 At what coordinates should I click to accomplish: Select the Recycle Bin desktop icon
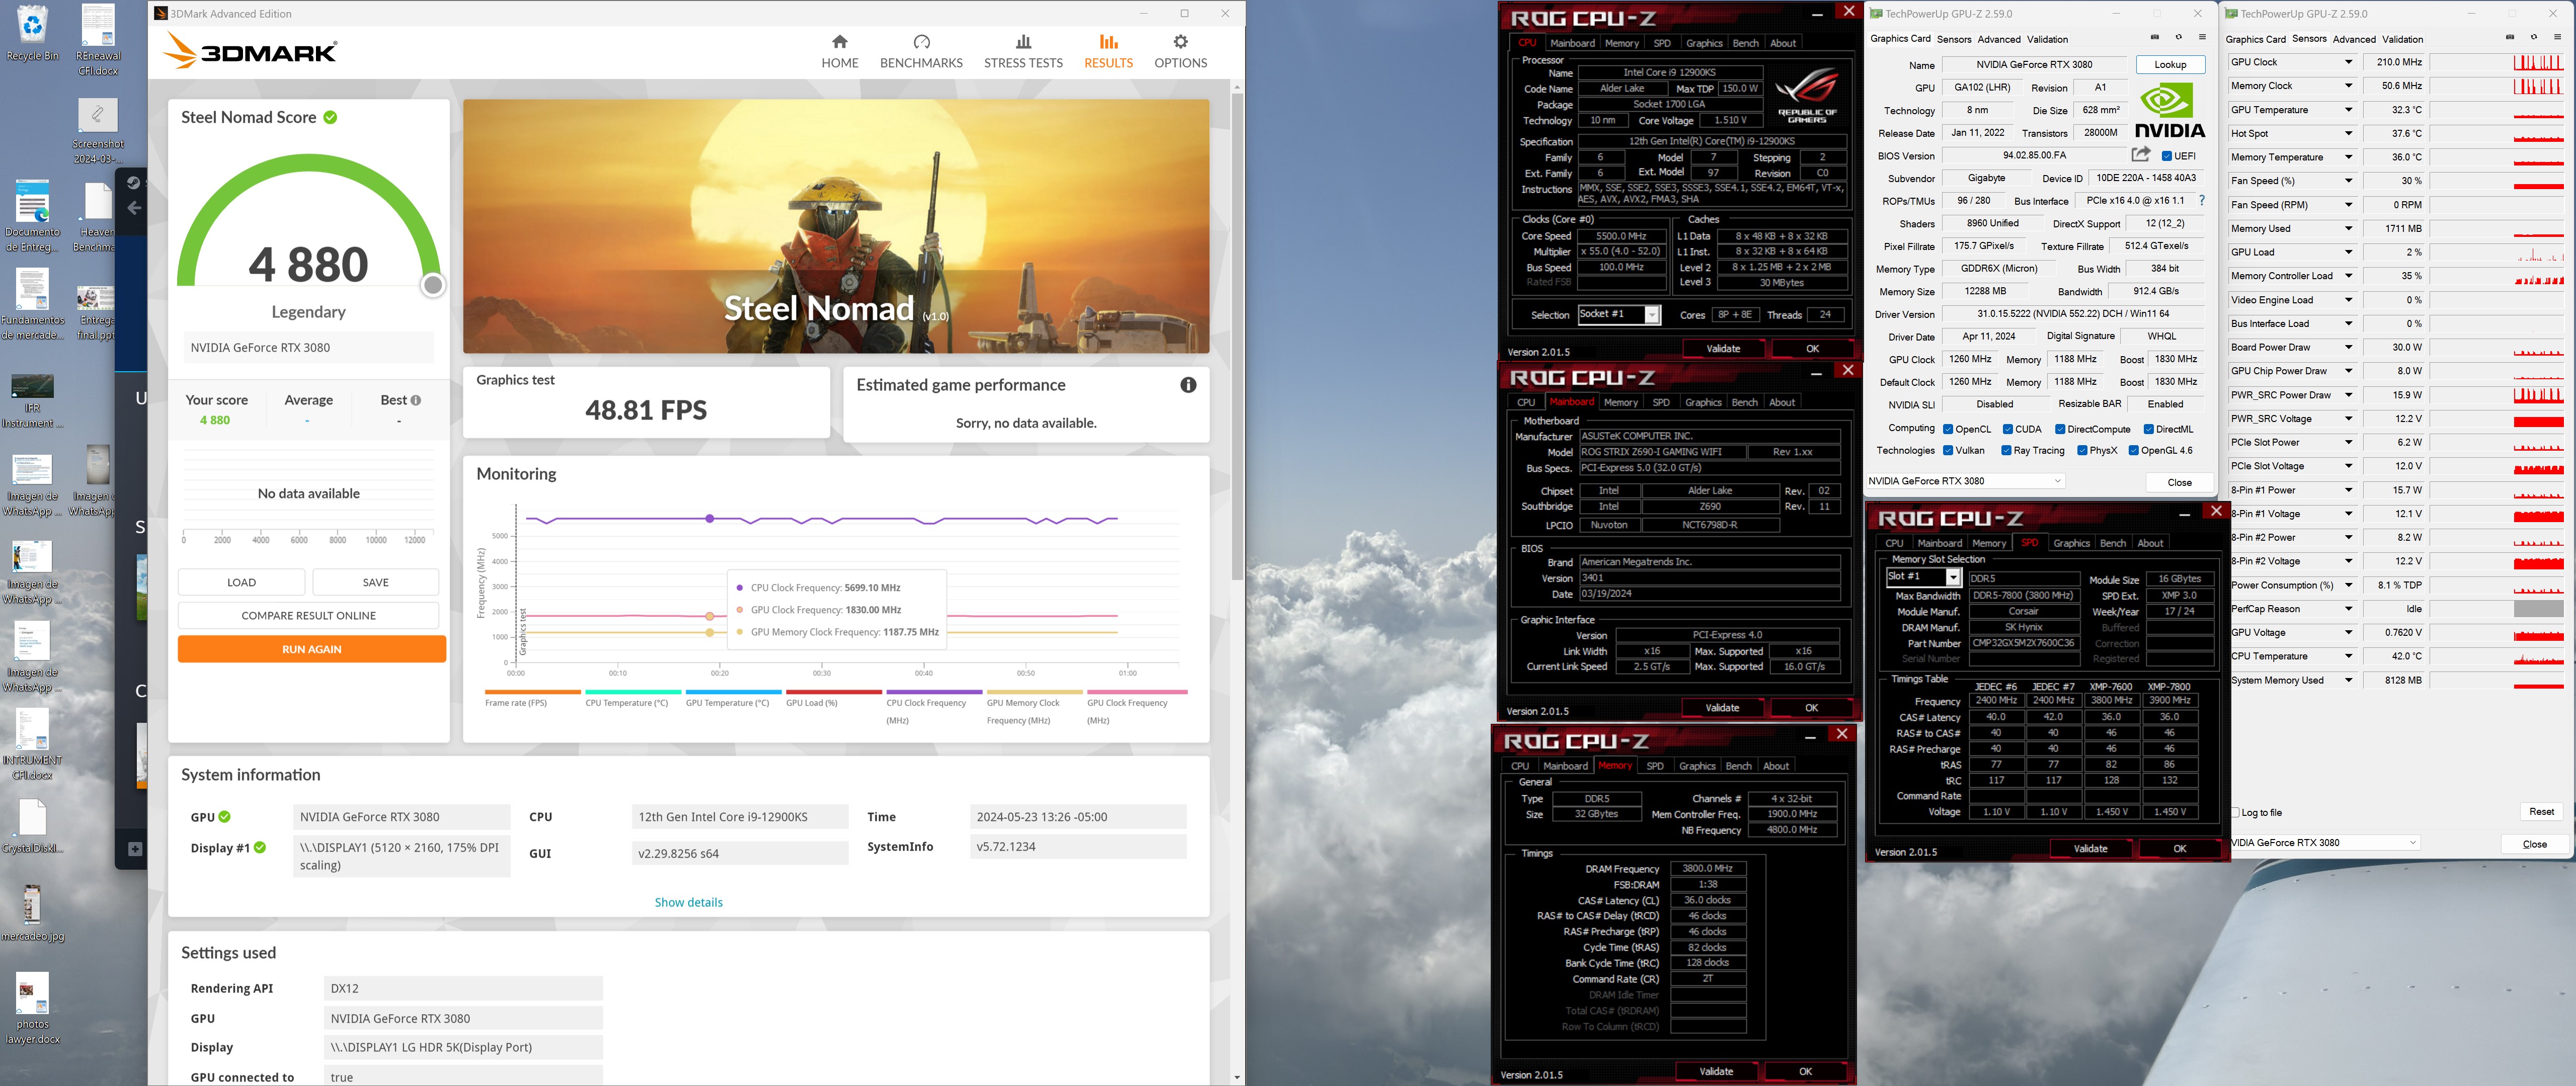32,34
